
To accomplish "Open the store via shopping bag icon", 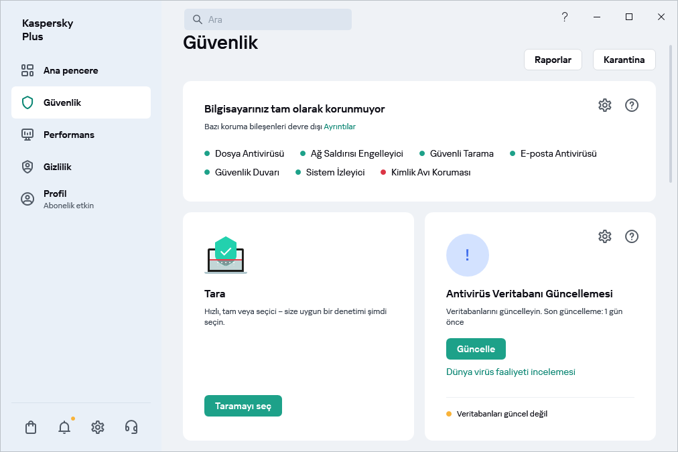I will coord(30,427).
